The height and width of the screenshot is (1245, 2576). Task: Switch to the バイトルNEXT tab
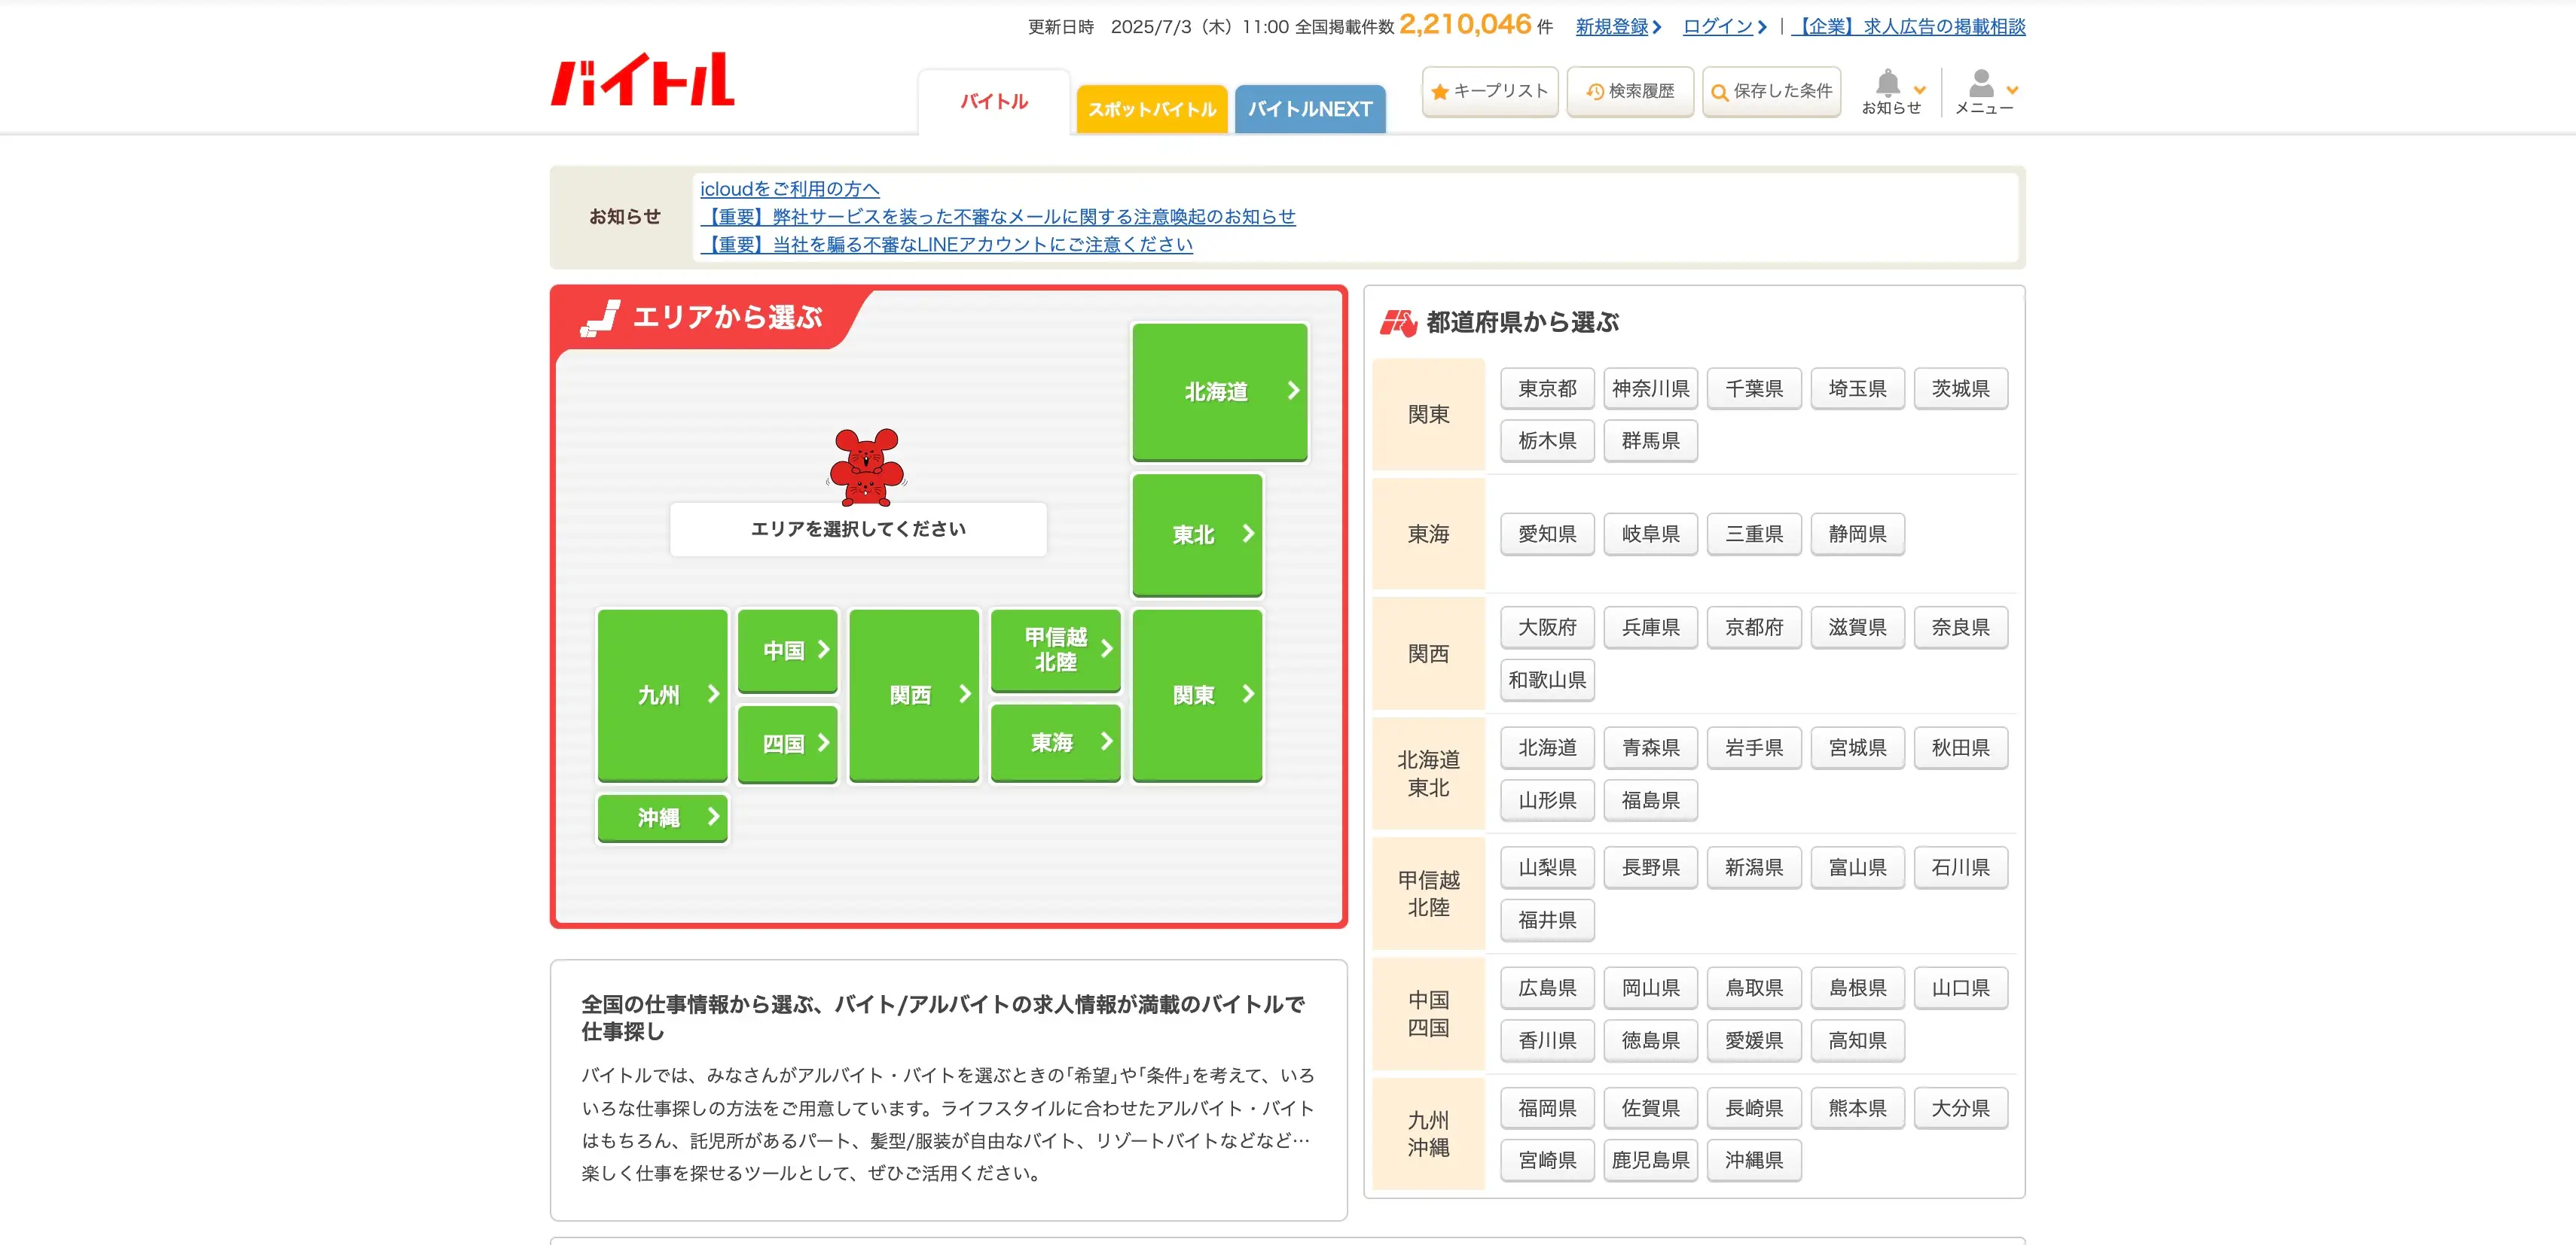1310,109
